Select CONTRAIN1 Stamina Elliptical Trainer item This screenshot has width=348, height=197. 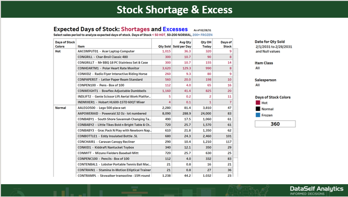click(x=114, y=170)
